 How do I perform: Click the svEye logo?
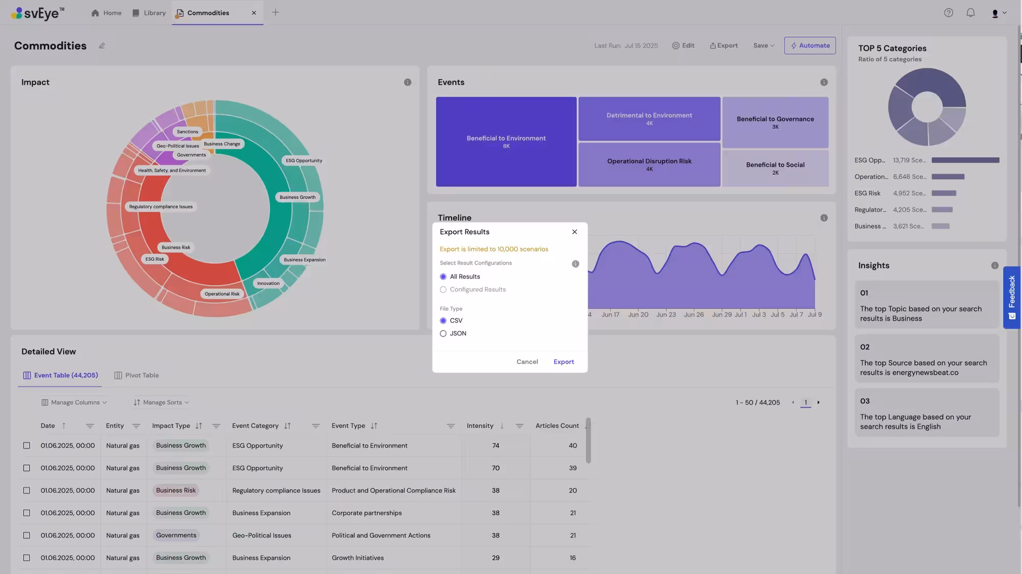click(38, 13)
